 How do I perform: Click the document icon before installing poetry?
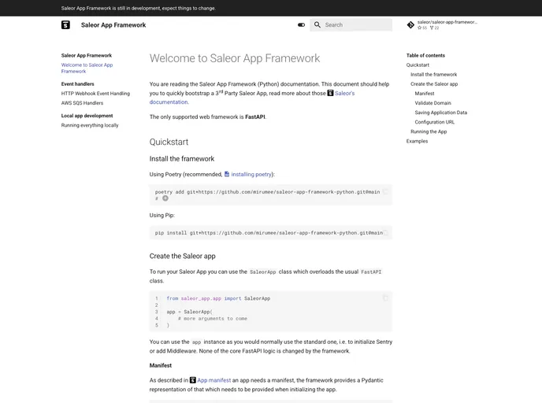click(x=227, y=174)
